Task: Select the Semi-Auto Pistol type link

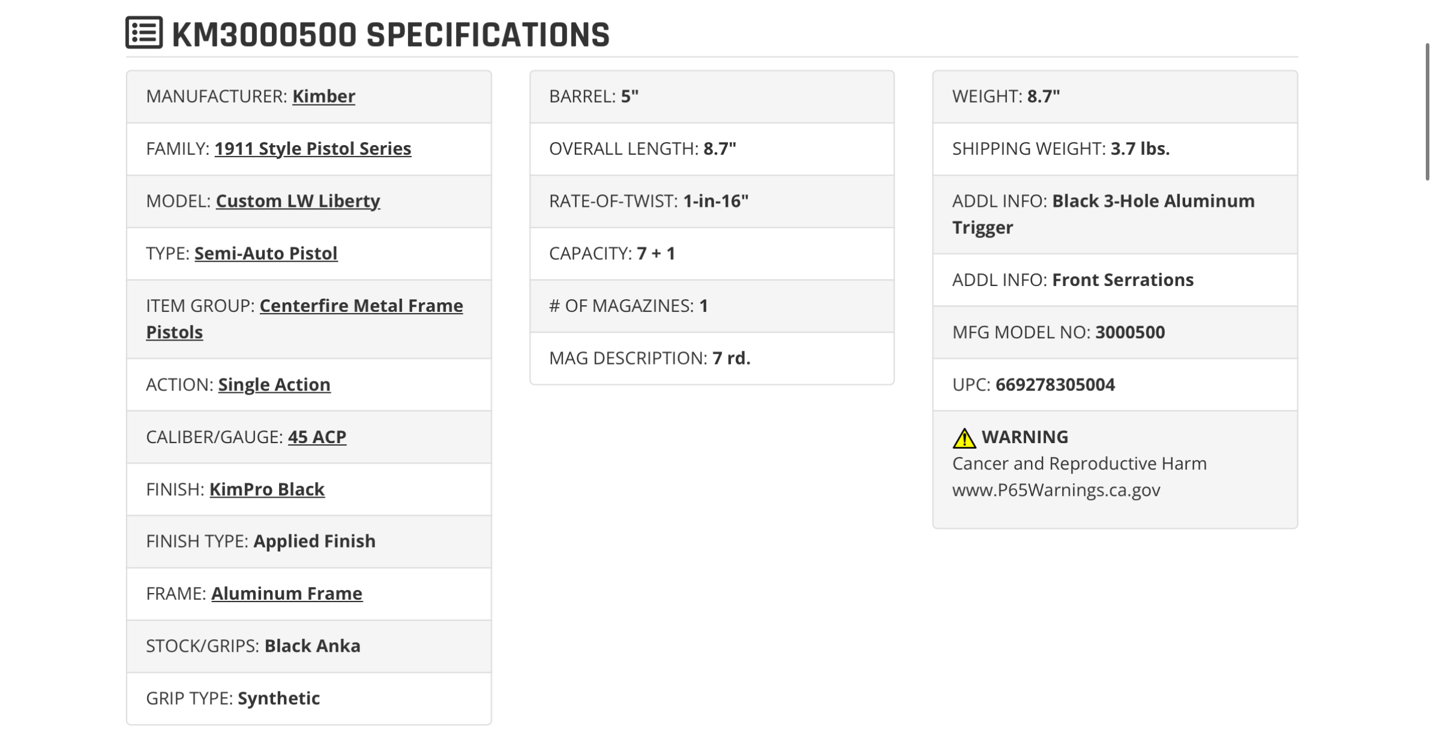Action: 266,253
